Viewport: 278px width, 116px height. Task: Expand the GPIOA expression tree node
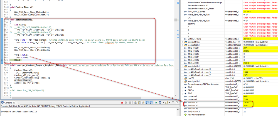pyautogui.click(x=183, y=90)
